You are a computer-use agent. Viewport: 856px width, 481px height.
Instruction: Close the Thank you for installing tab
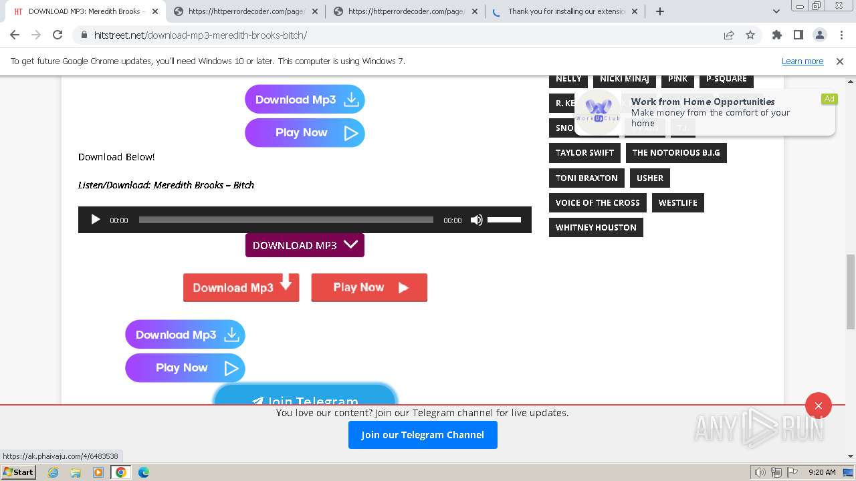(635, 11)
